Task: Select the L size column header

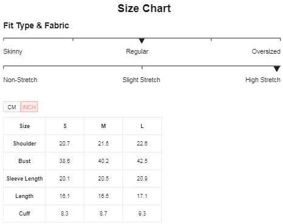Action: (x=142, y=126)
